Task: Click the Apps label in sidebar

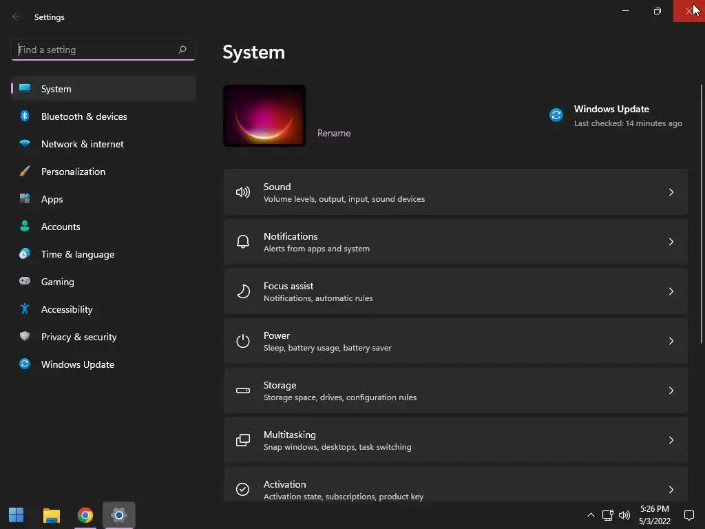Action: (52, 199)
